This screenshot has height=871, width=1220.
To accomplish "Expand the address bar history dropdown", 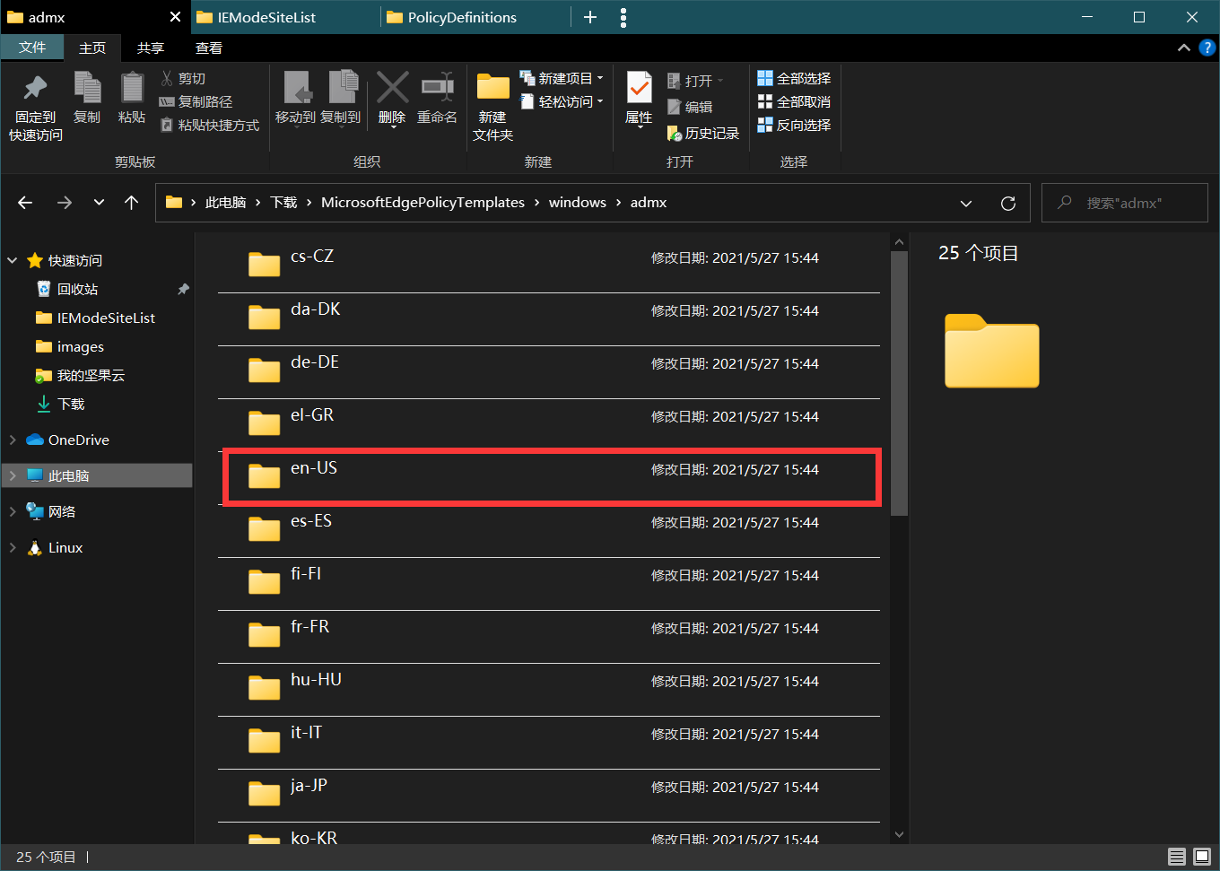I will pyautogui.click(x=966, y=204).
